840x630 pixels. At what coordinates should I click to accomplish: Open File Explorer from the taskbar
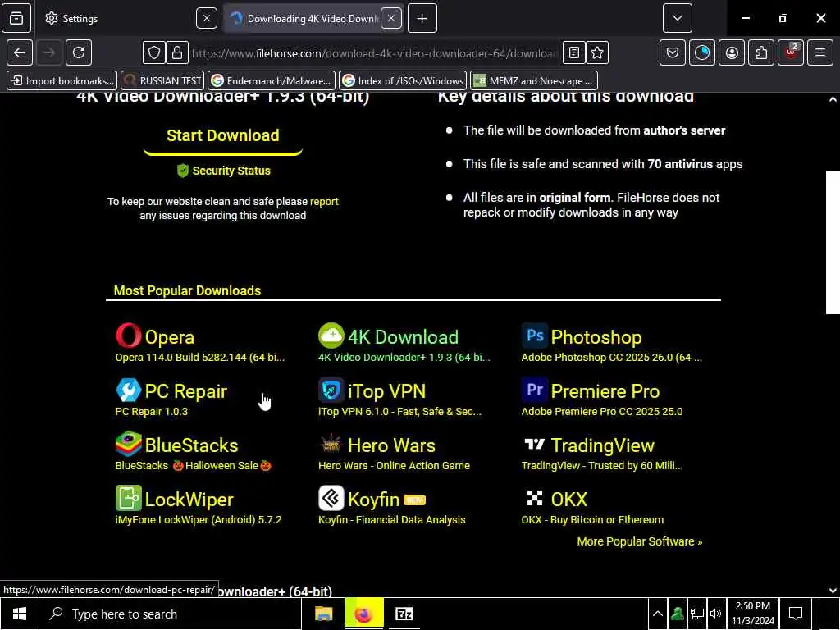click(323, 614)
